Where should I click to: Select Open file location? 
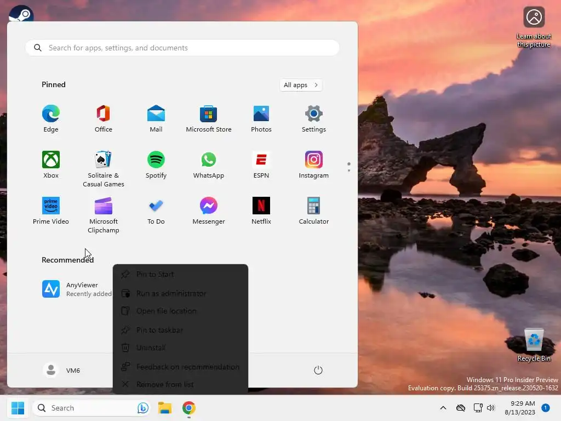click(180, 311)
